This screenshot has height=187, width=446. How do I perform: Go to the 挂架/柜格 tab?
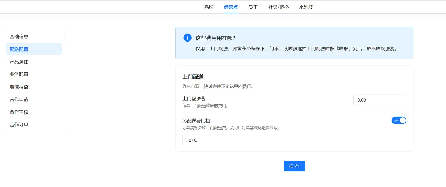tap(278, 7)
